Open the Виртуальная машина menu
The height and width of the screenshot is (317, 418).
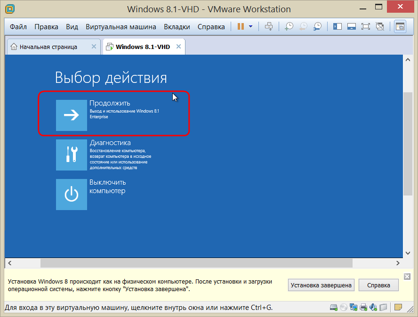click(121, 27)
